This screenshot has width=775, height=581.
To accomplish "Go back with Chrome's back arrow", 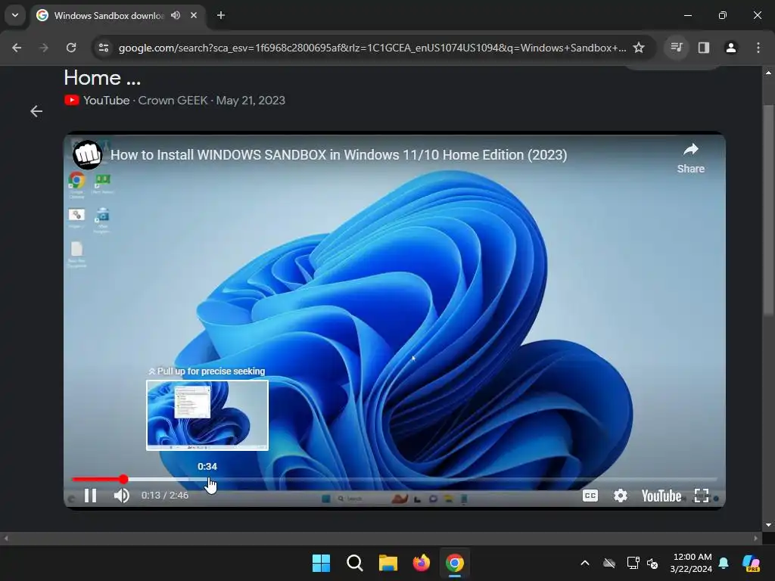I will point(17,48).
